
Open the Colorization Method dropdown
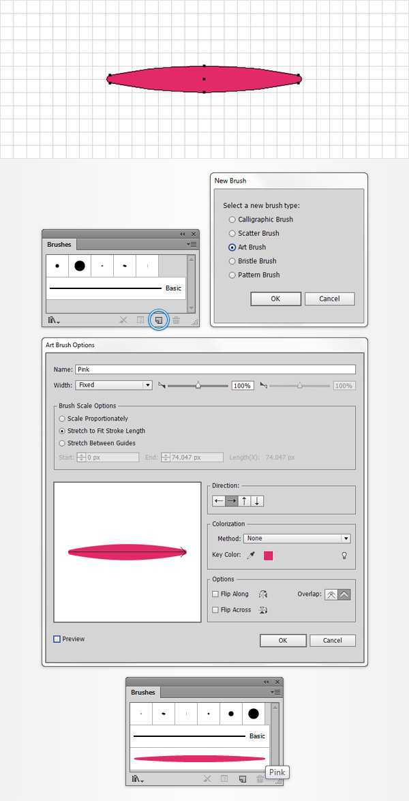pos(297,539)
